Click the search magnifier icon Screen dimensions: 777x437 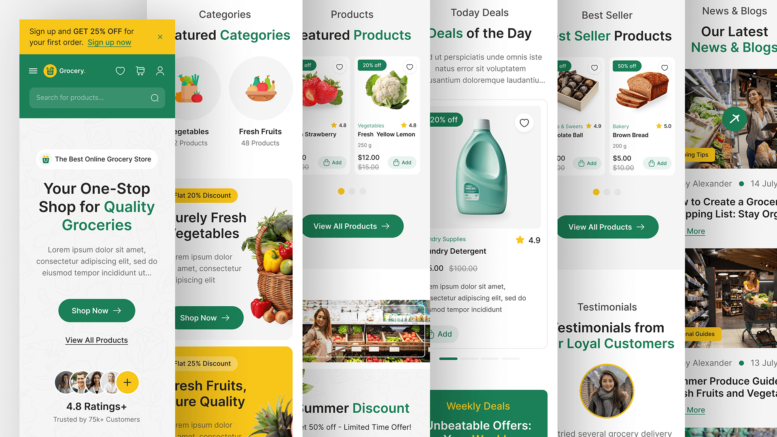[x=155, y=98]
